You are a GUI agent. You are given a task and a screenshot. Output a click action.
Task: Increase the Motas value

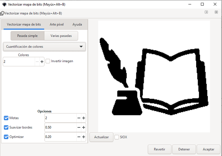83,118
